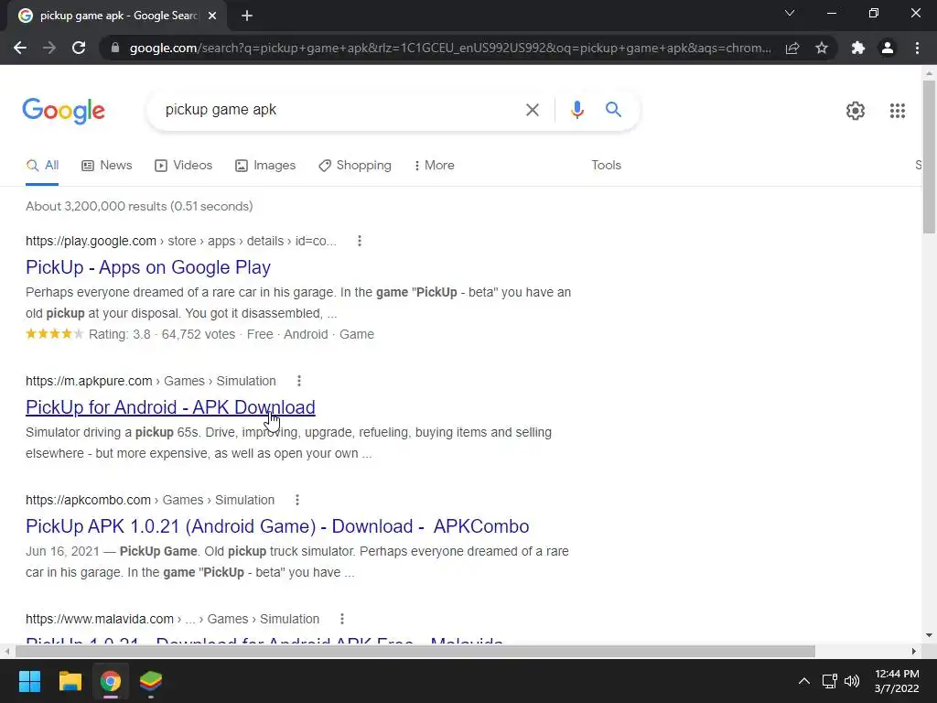937x703 pixels.
Task: Expand the More search options
Action: pos(434,166)
